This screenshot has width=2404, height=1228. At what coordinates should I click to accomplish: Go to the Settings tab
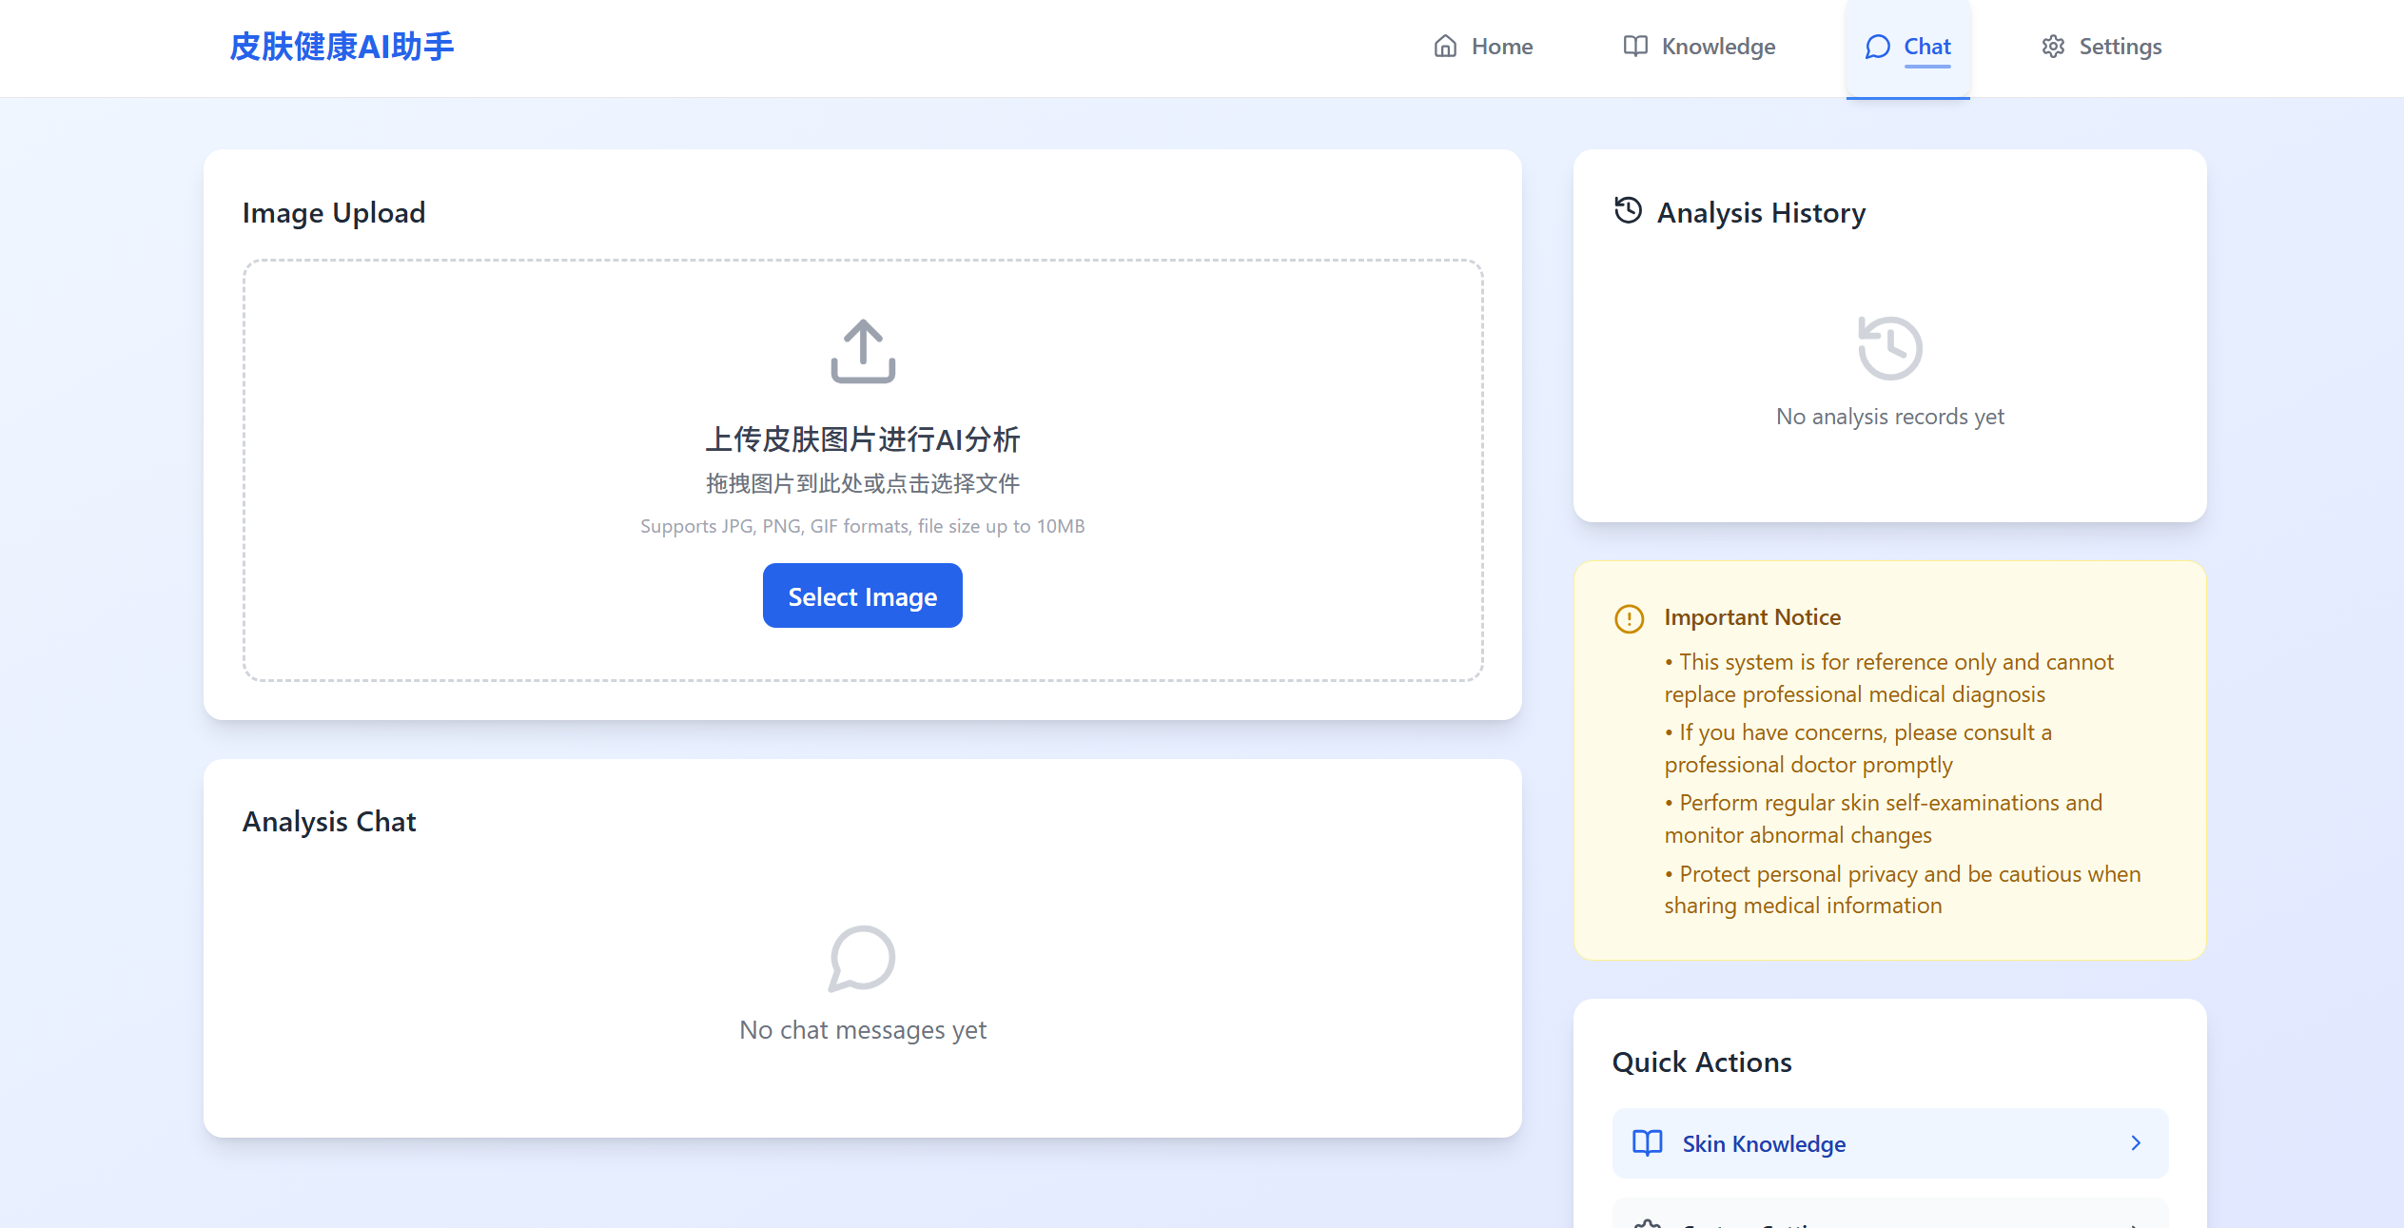click(x=2120, y=47)
